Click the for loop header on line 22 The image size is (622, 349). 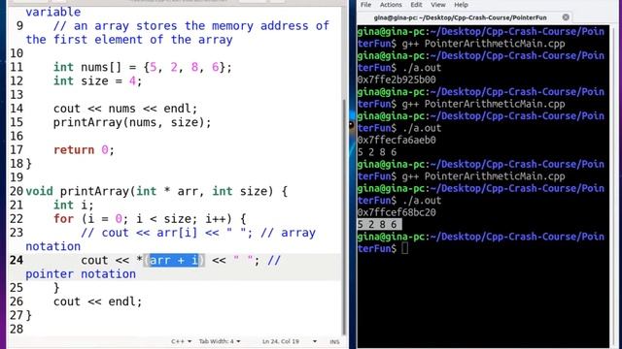coord(150,219)
